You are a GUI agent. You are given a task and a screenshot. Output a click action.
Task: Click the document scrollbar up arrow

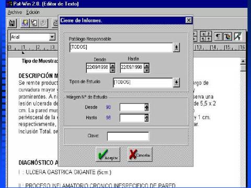click(243, 61)
